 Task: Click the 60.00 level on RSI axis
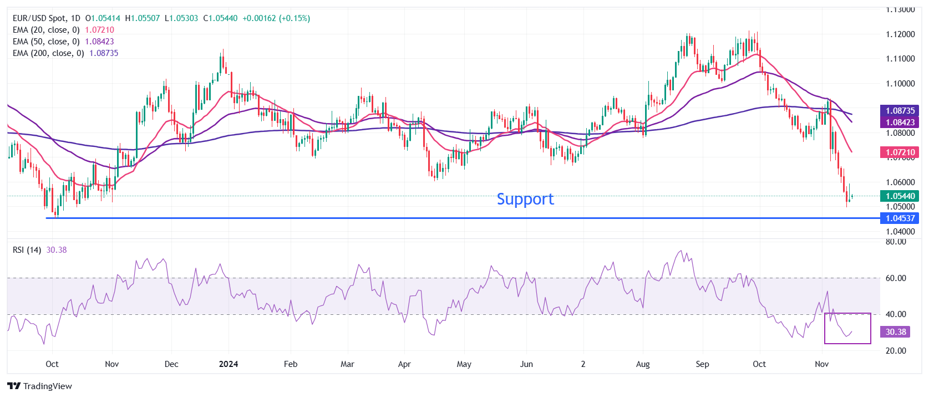pos(896,278)
